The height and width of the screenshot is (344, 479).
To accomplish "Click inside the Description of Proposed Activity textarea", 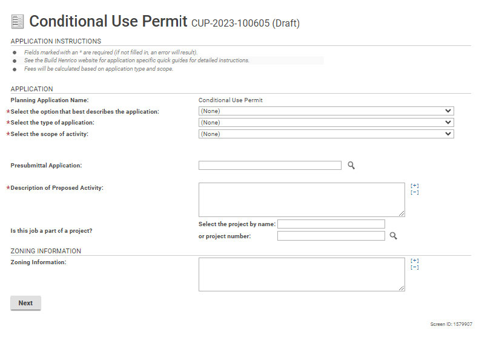I will click(x=301, y=200).
